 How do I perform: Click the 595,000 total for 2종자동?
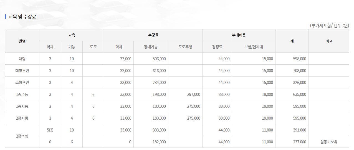point(300,118)
